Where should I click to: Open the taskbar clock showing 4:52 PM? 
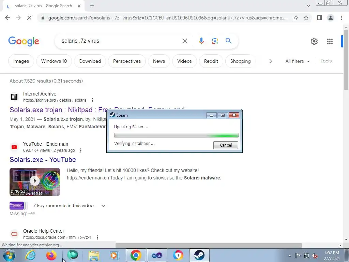(x=332, y=256)
